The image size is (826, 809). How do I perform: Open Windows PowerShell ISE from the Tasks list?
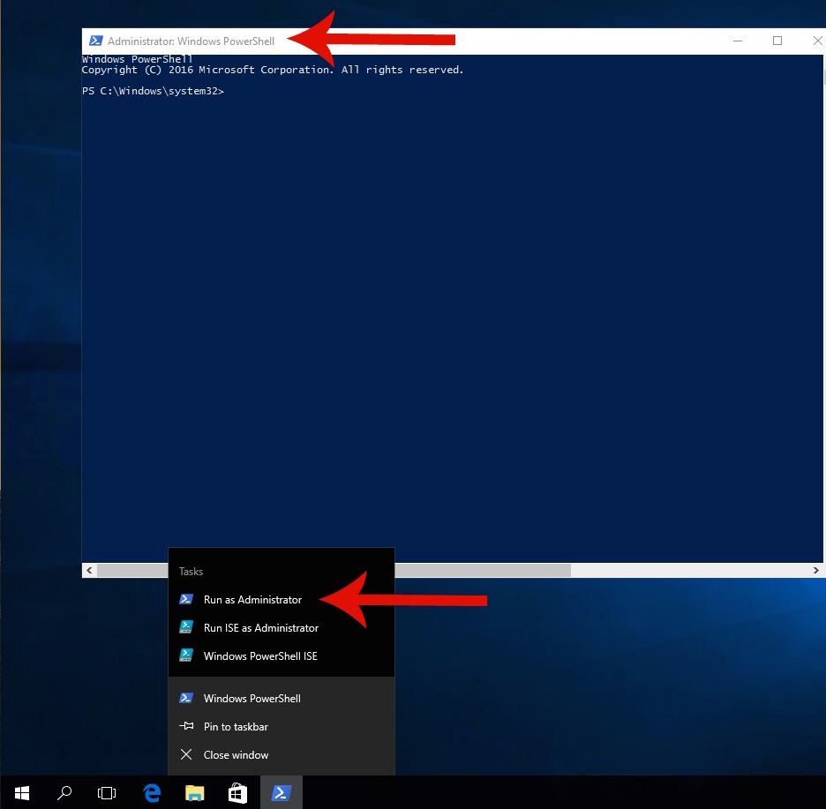click(x=259, y=656)
